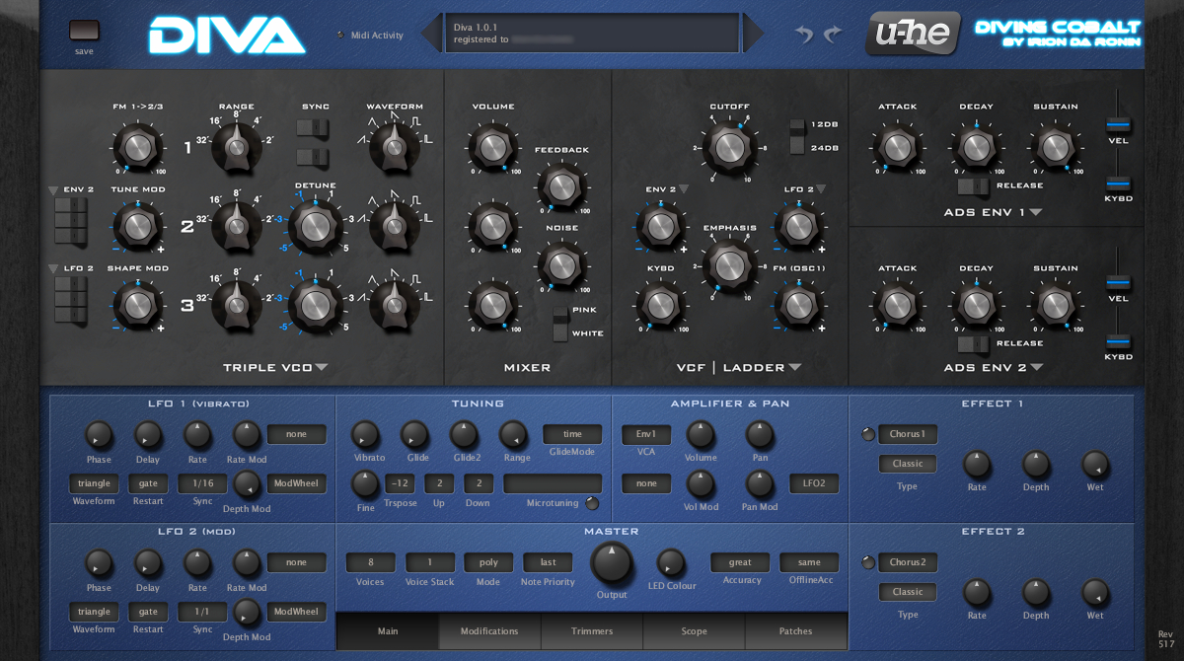Toggle oscillator 3 Sync switch
1184x661 pixels.
[313, 157]
